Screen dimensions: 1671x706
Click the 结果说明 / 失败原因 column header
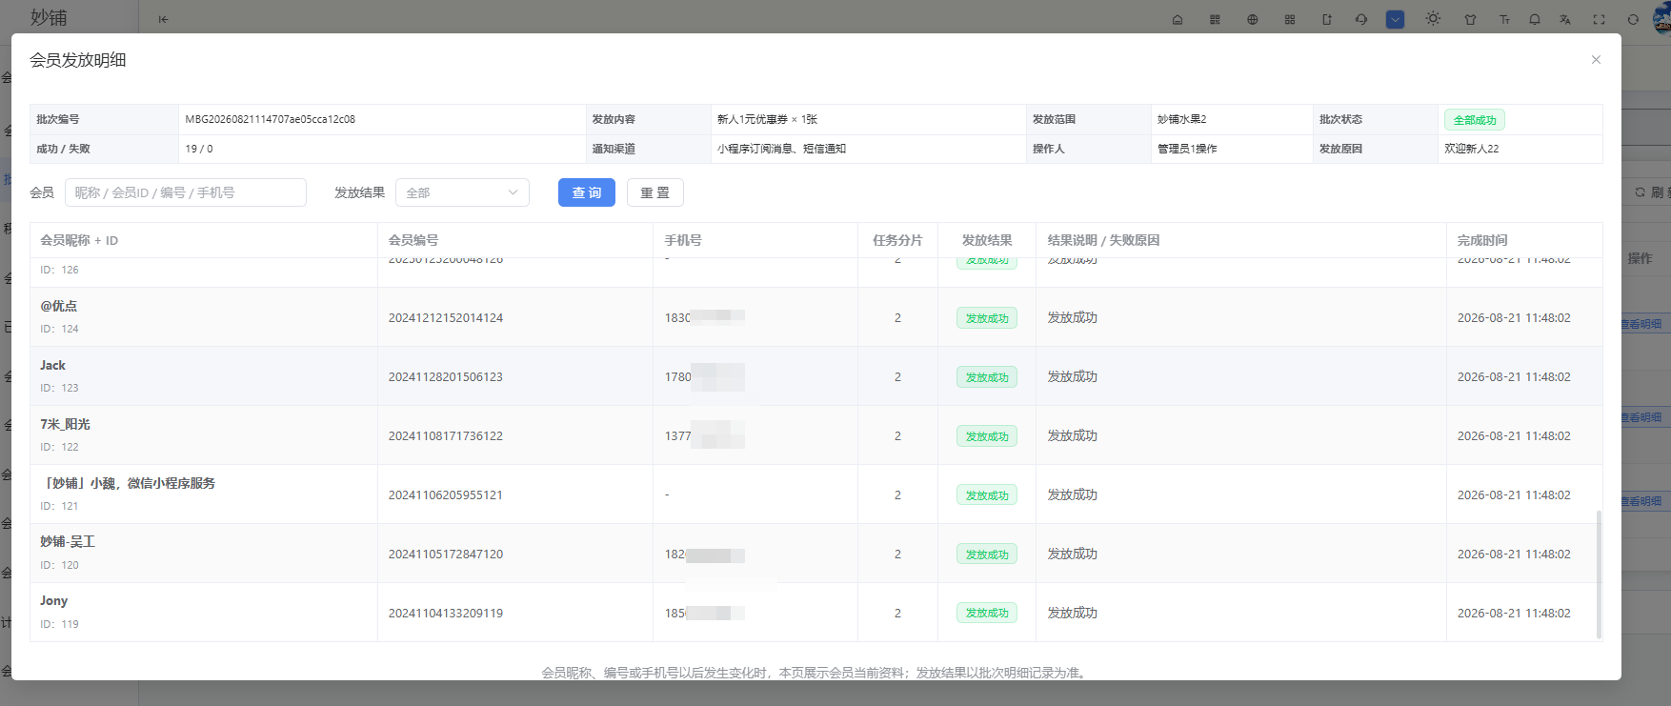pyautogui.click(x=1103, y=240)
